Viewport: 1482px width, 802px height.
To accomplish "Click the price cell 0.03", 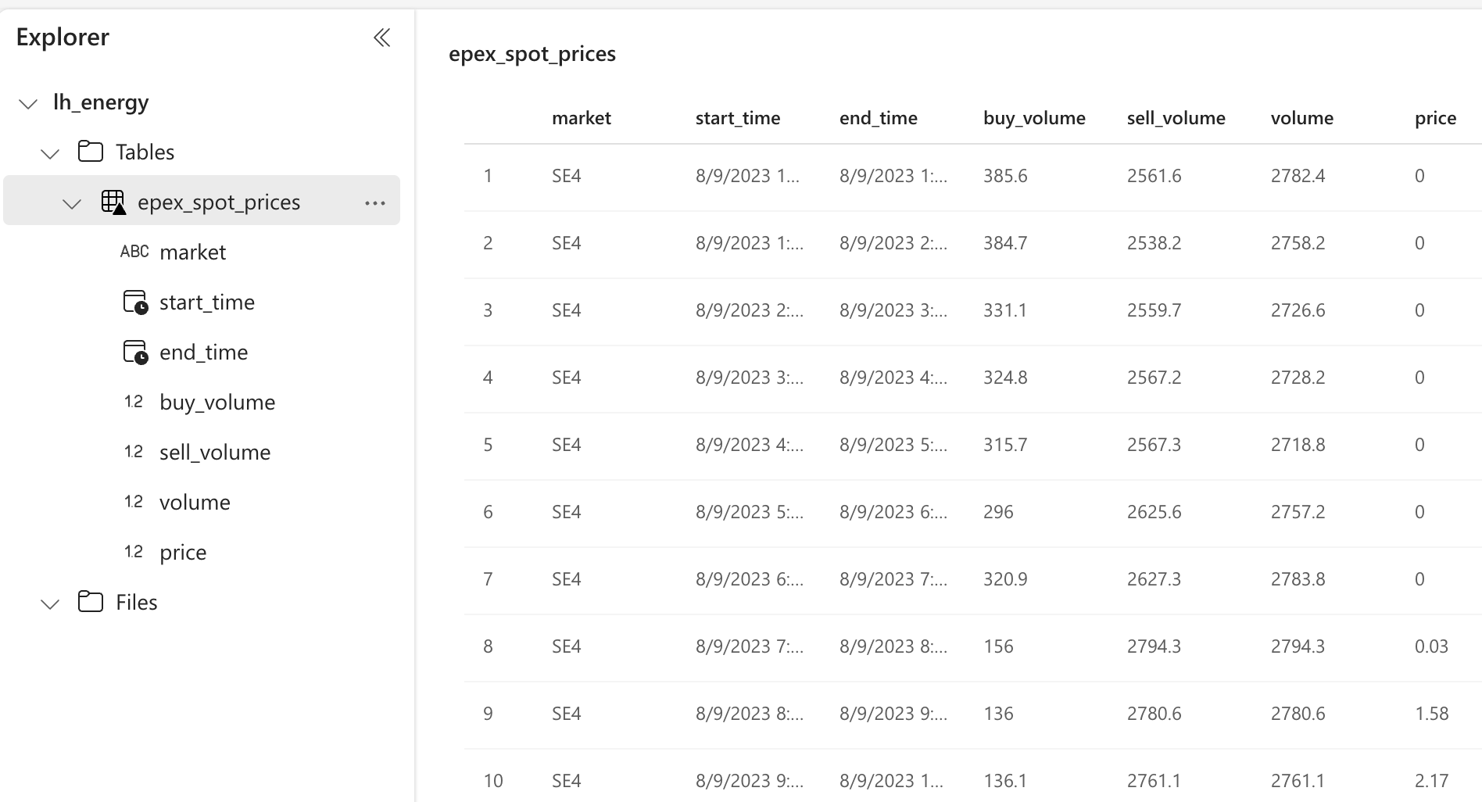I will (x=1431, y=646).
